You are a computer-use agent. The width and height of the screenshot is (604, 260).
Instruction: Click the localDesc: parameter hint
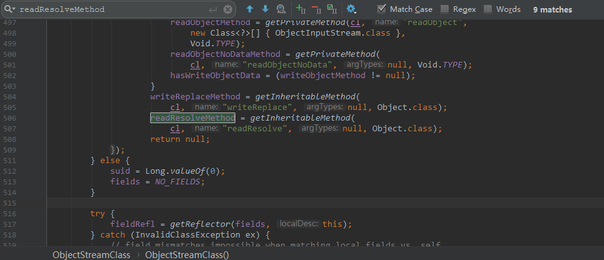(x=298, y=224)
